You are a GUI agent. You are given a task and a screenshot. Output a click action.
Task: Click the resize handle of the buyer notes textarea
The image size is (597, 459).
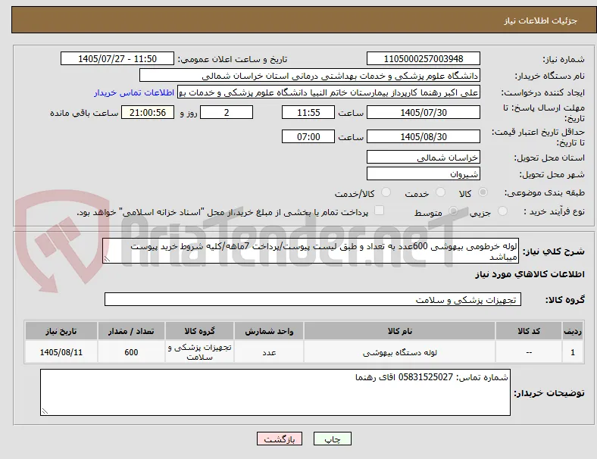coord(45,411)
